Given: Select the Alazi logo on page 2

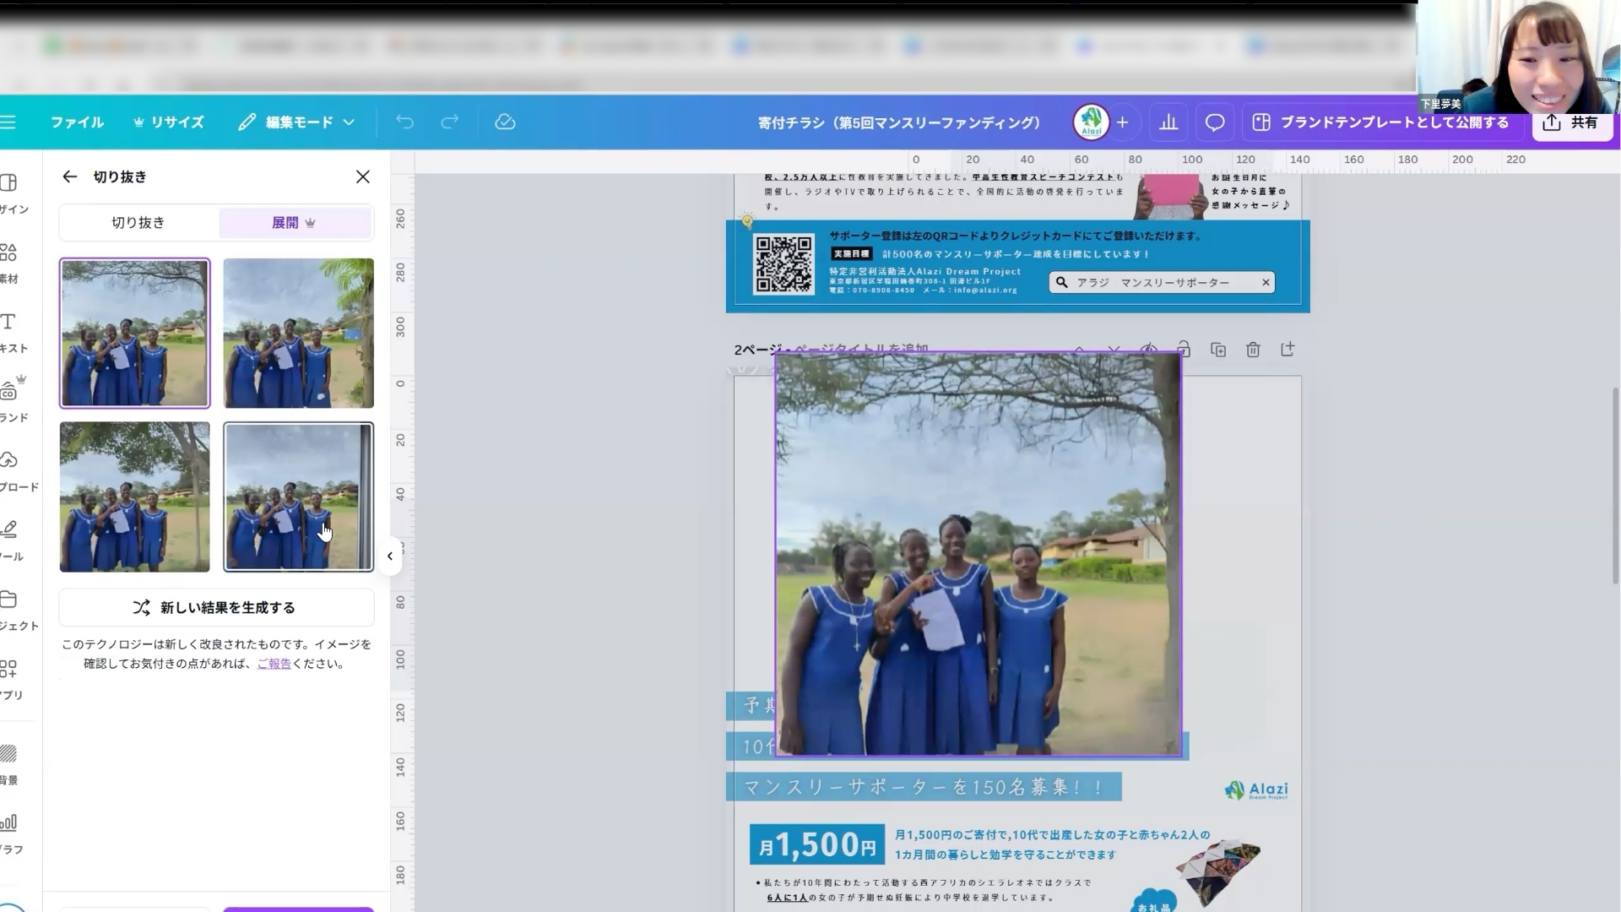Looking at the screenshot, I should (1256, 790).
